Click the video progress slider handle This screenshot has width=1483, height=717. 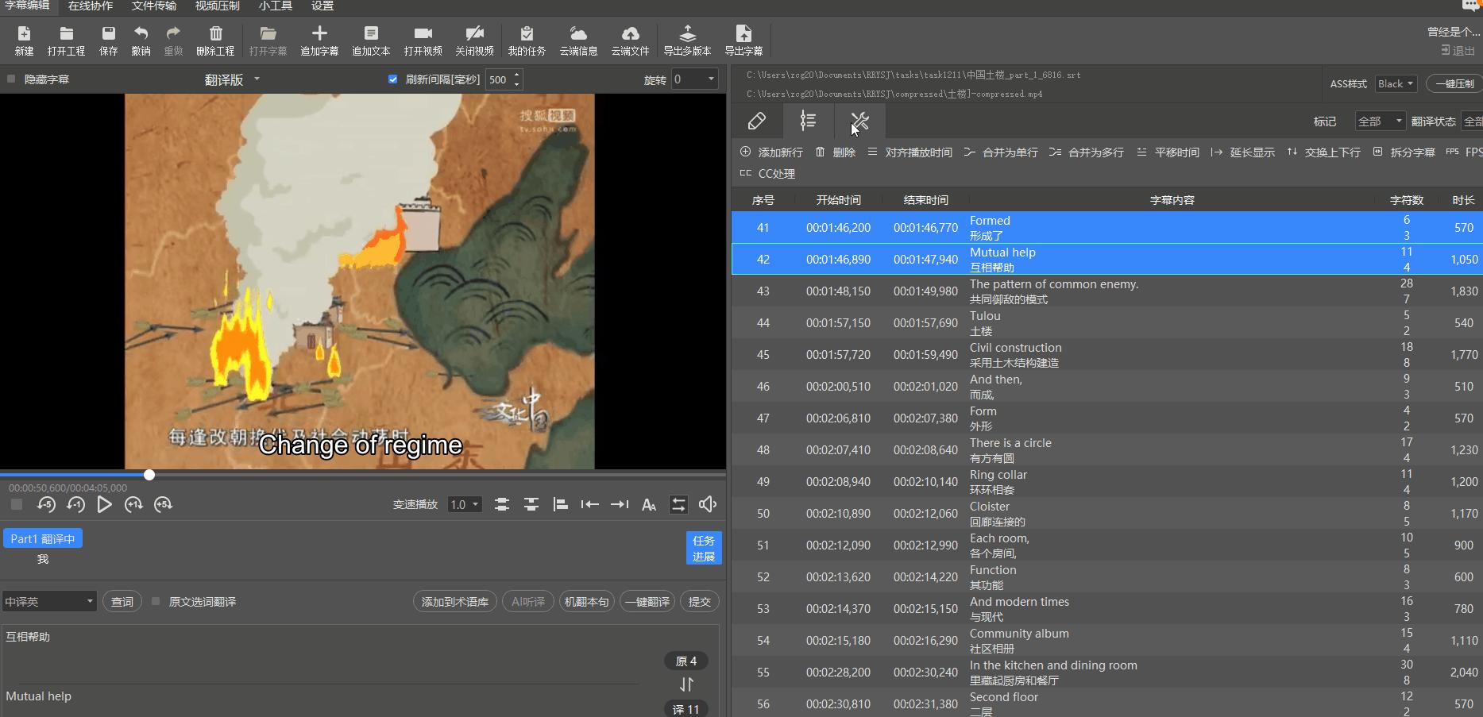click(149, 475)
